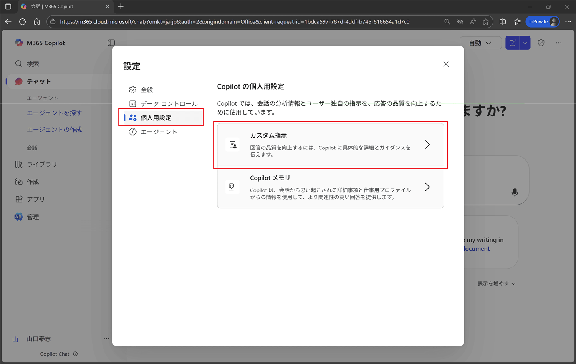This screenshot has width=576, height=364.
Task: Open the 自動 mode dropdown
Action: pyautogui.click(x=480, y=43)
